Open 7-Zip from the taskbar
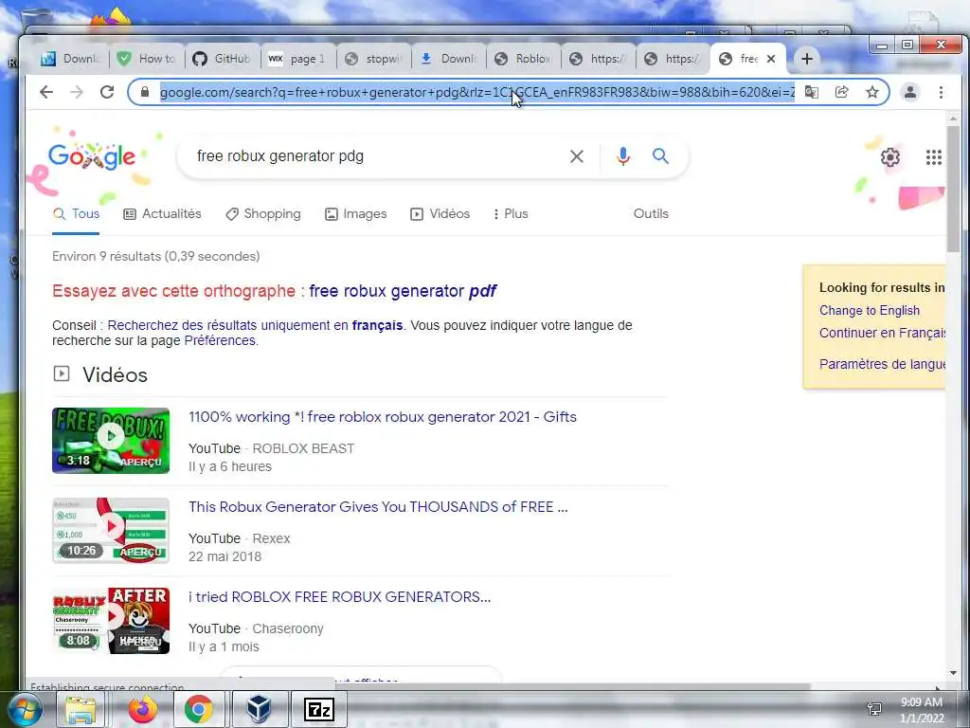The height and width of the screenshot is (728, 970). coord(319,709)
